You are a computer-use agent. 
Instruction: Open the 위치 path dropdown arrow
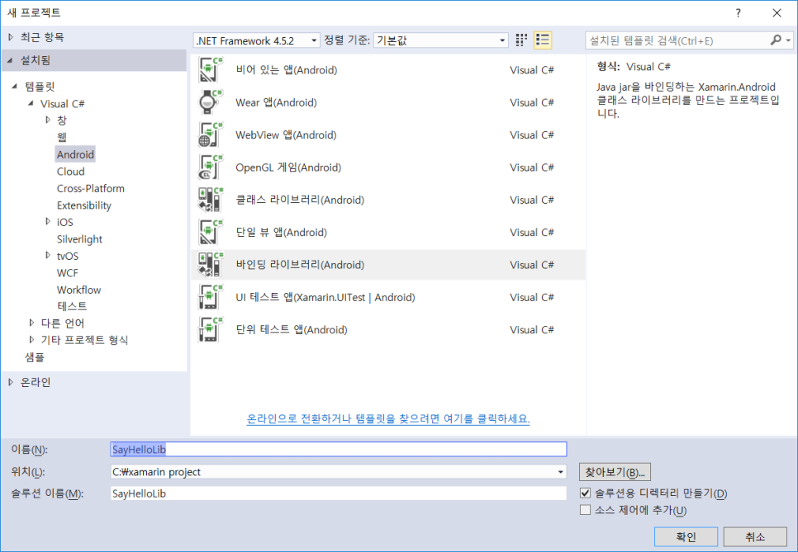pos(560,472)
